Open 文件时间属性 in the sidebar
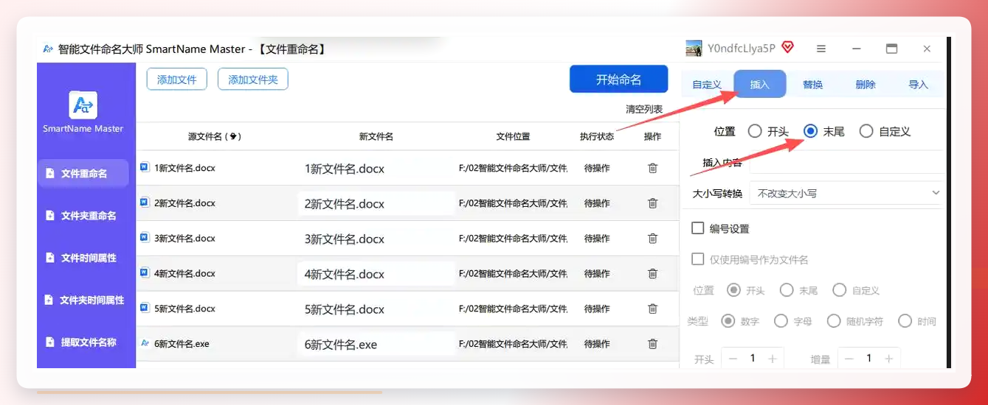This screenshot has height=405, width=988. (83, 258)
